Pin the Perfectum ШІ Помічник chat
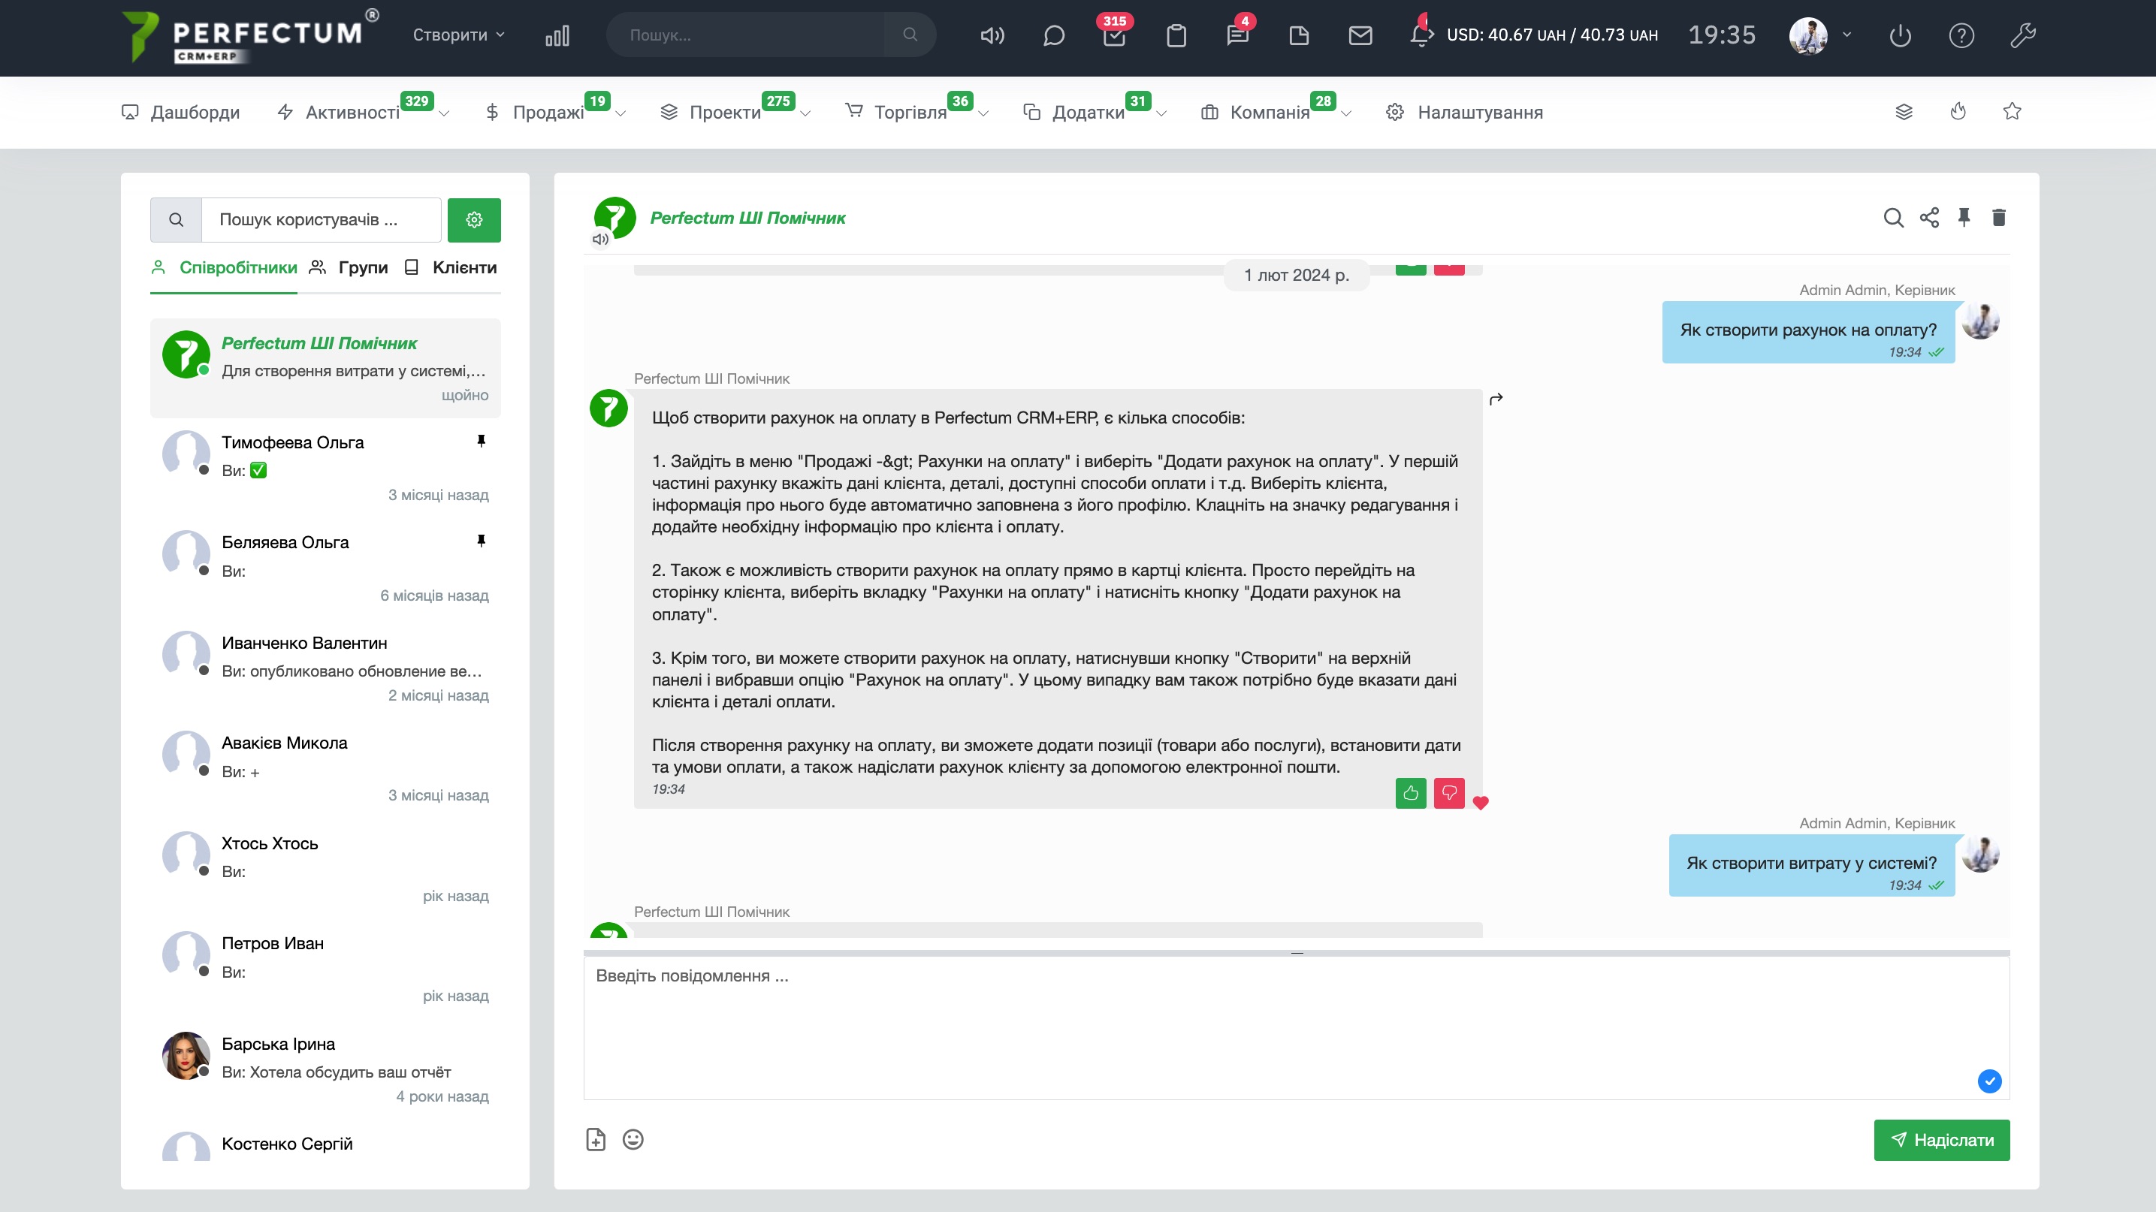This screenshot has width=2156, height=1212. (x=1964, y=218)
